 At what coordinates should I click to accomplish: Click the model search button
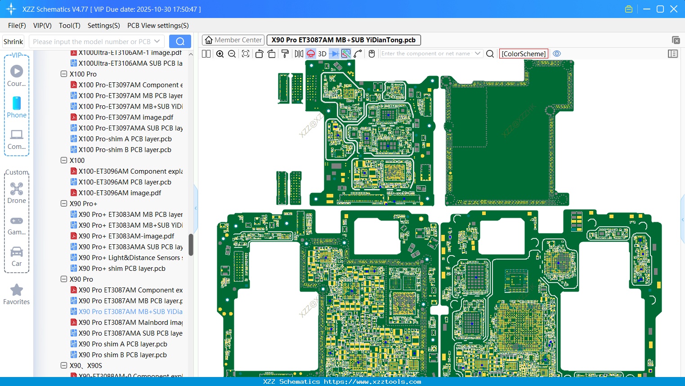[180, 41]
